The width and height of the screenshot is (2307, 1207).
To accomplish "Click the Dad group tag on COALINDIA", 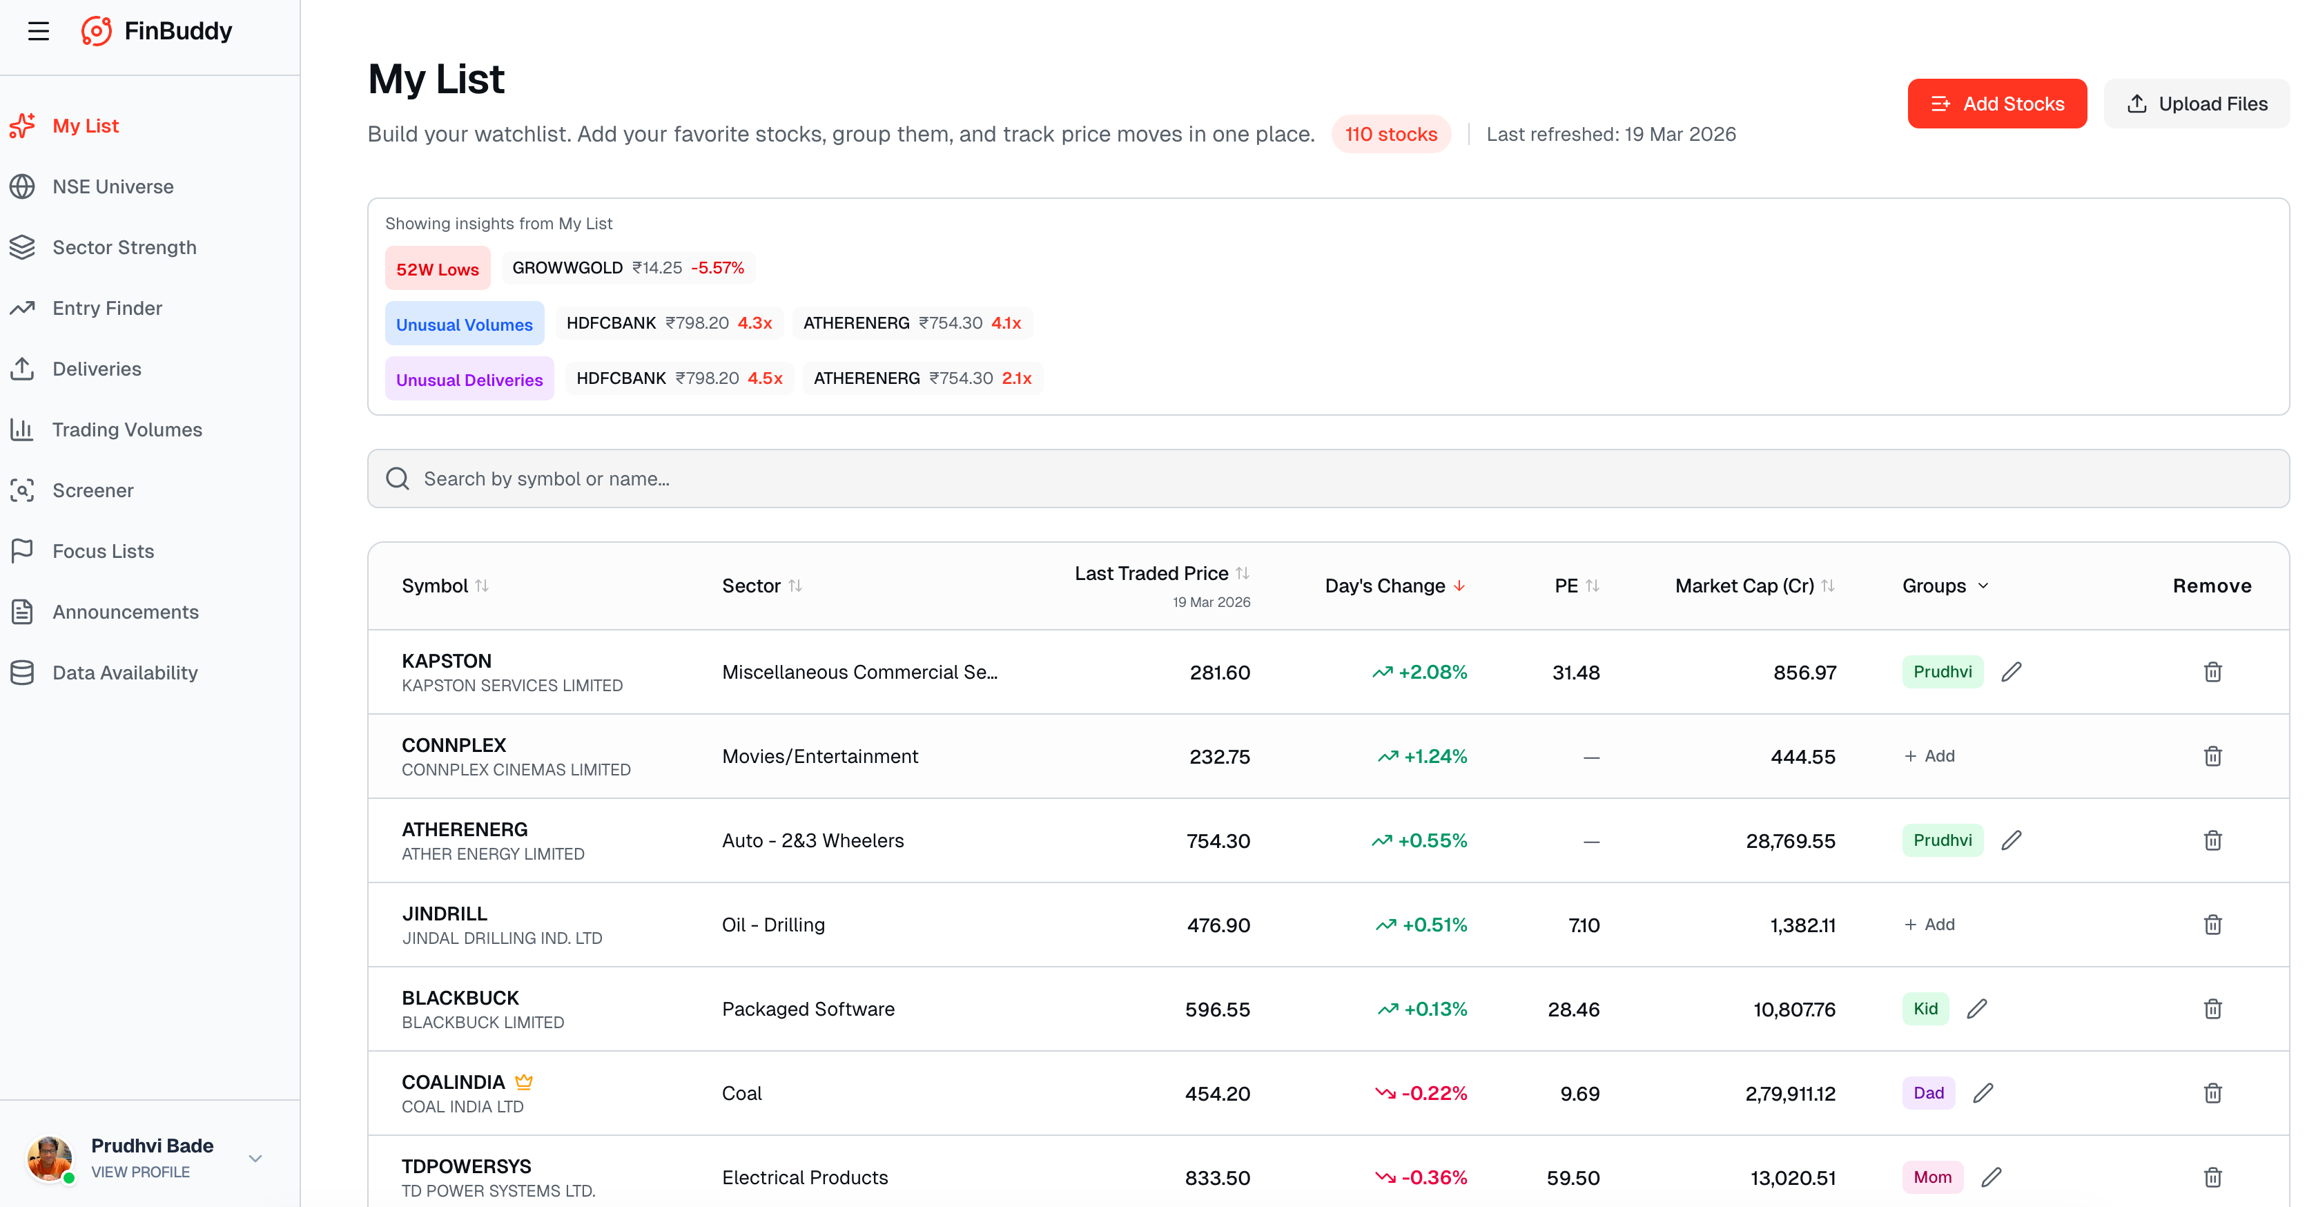I will click(x=1929, y=1093).
